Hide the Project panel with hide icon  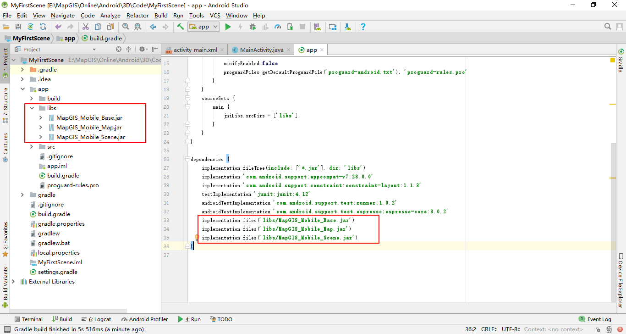[154, 49]
